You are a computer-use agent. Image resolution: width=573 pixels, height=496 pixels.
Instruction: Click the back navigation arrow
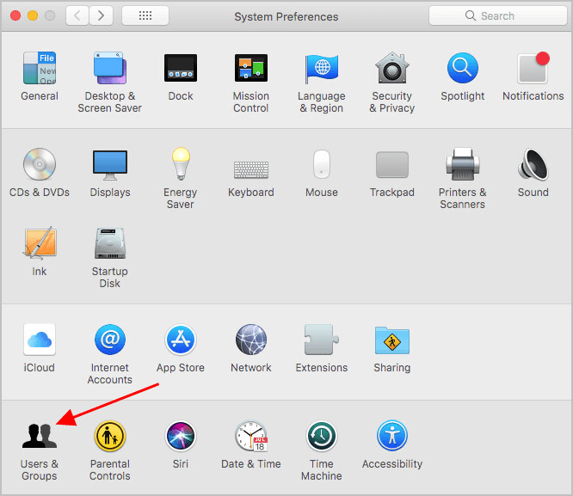click(x=77, y=15)
